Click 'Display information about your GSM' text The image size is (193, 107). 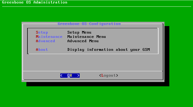tap(108, 50)
